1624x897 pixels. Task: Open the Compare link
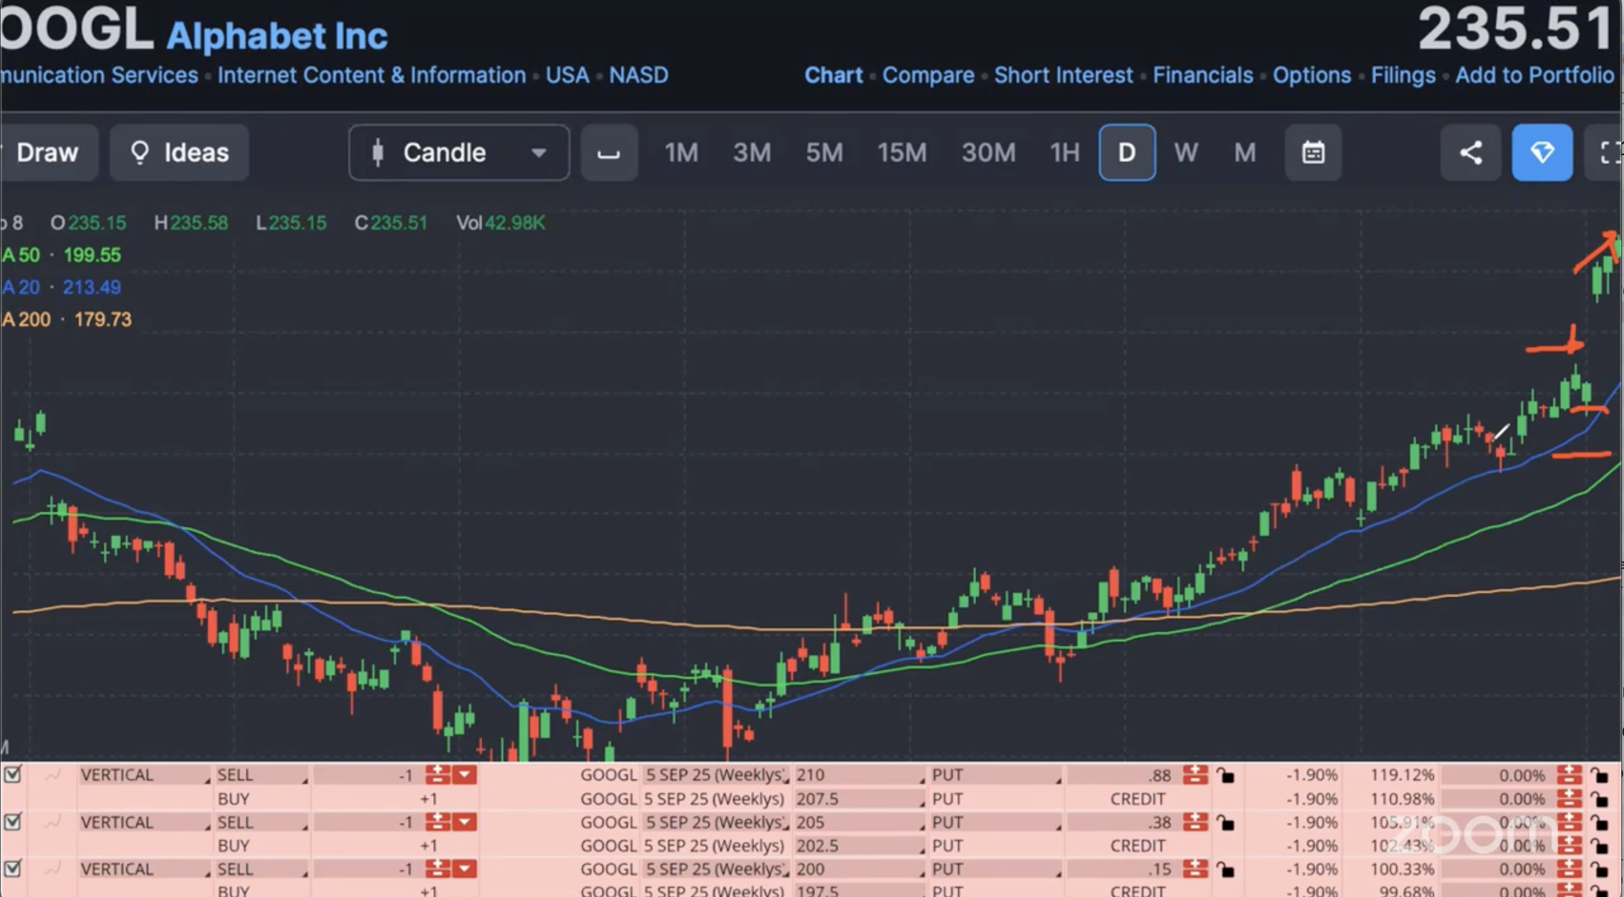[928, 75]
